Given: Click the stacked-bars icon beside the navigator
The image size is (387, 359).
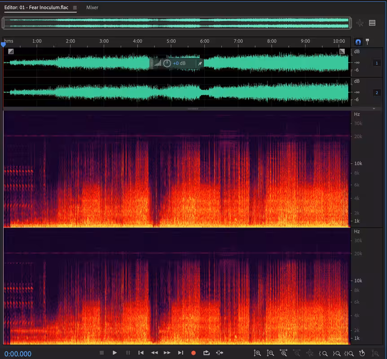Looking at the screenshot, I should (372, 23).
